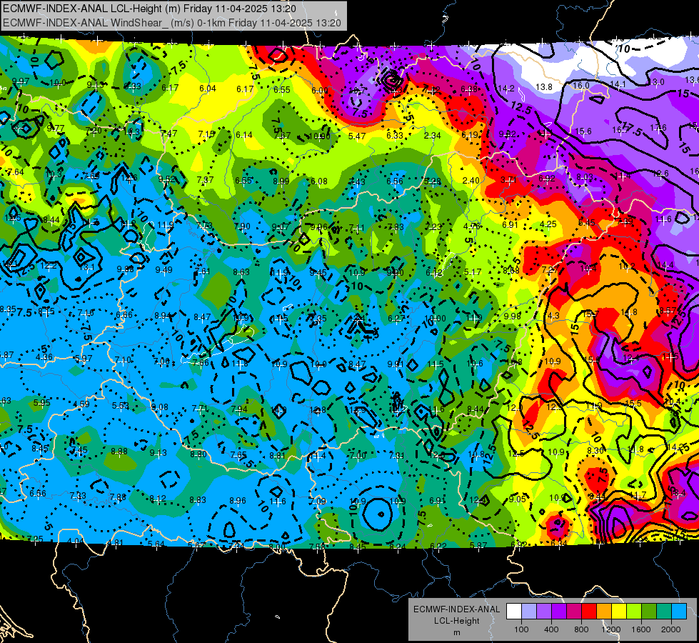
Task: Click the grid value '8.88'
Action: click(119, 451)
